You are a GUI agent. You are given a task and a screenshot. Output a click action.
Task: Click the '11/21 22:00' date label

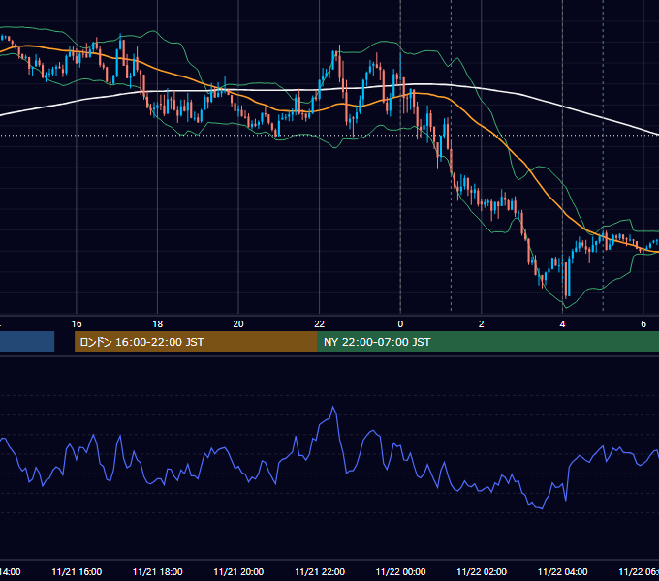click(x=320, y=571)
